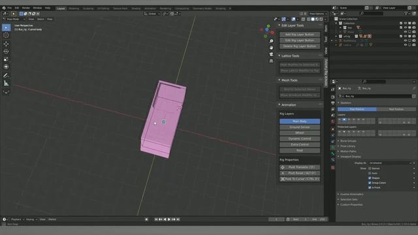The image size is (418, 235).
Task: Open the Bone Constraint properties tab icon
Action: (x=332, y=160)
